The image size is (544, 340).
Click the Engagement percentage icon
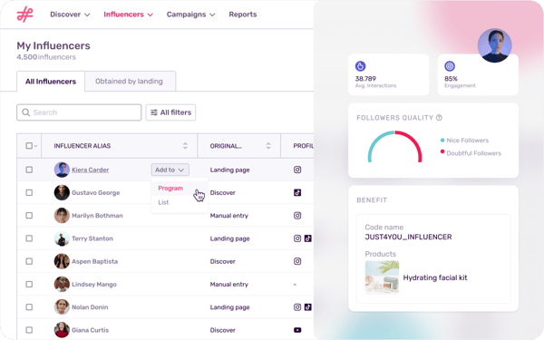(450, 66)
